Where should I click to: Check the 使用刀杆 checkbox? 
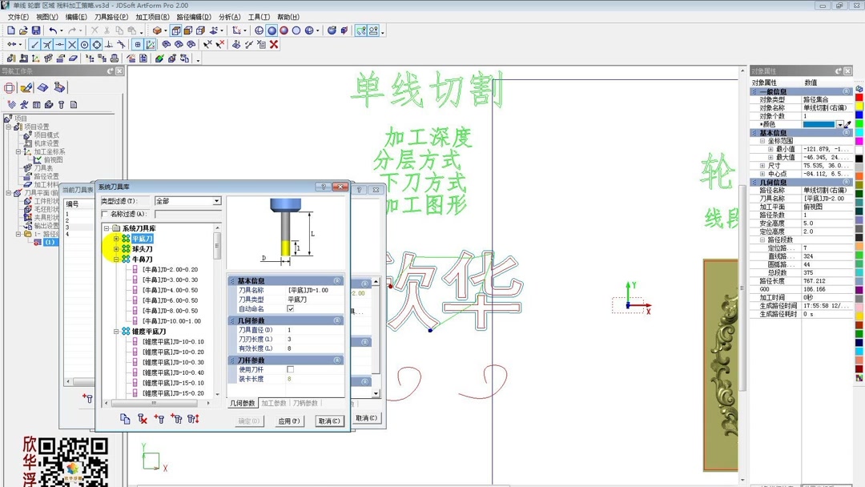point(290,369)
